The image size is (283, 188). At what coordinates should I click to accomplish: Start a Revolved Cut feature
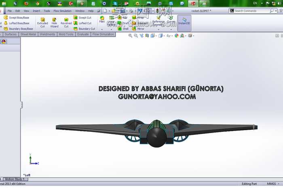click(x=66, y=23)
